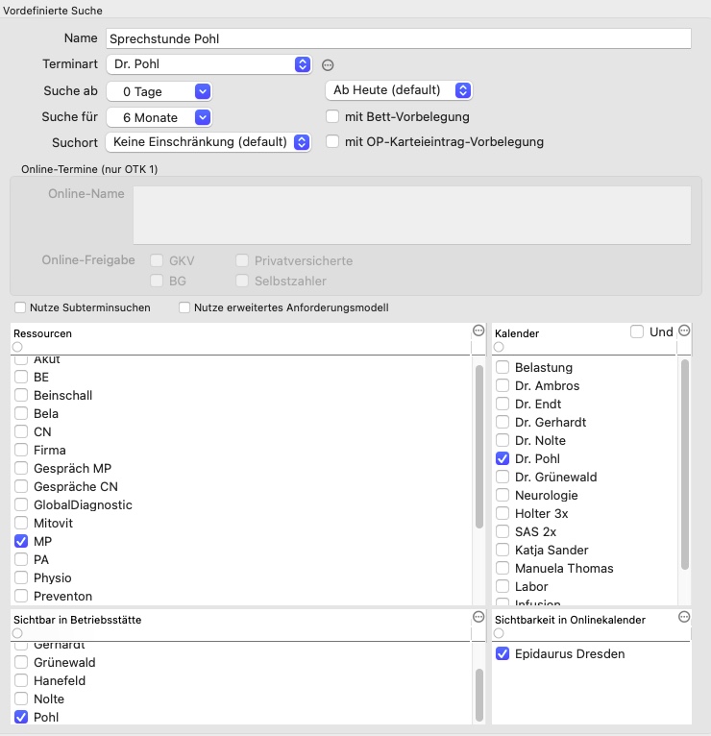This screenshot has width=711, height=736.
Task: Uncheck the MP resource checkbox
Action: [x=20, y=541]
